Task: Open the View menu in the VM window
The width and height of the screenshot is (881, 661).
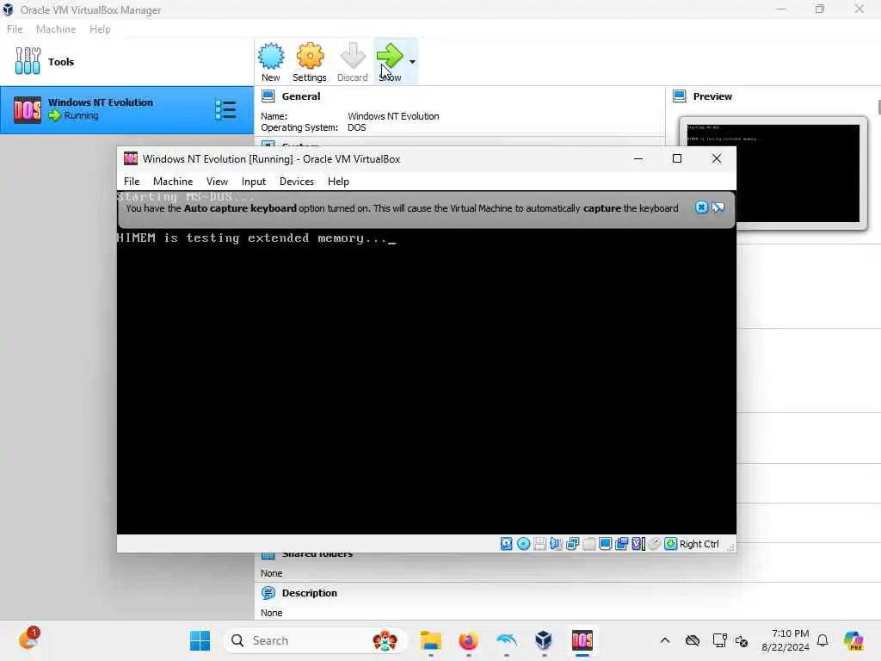Action: [x=217, y=182]
